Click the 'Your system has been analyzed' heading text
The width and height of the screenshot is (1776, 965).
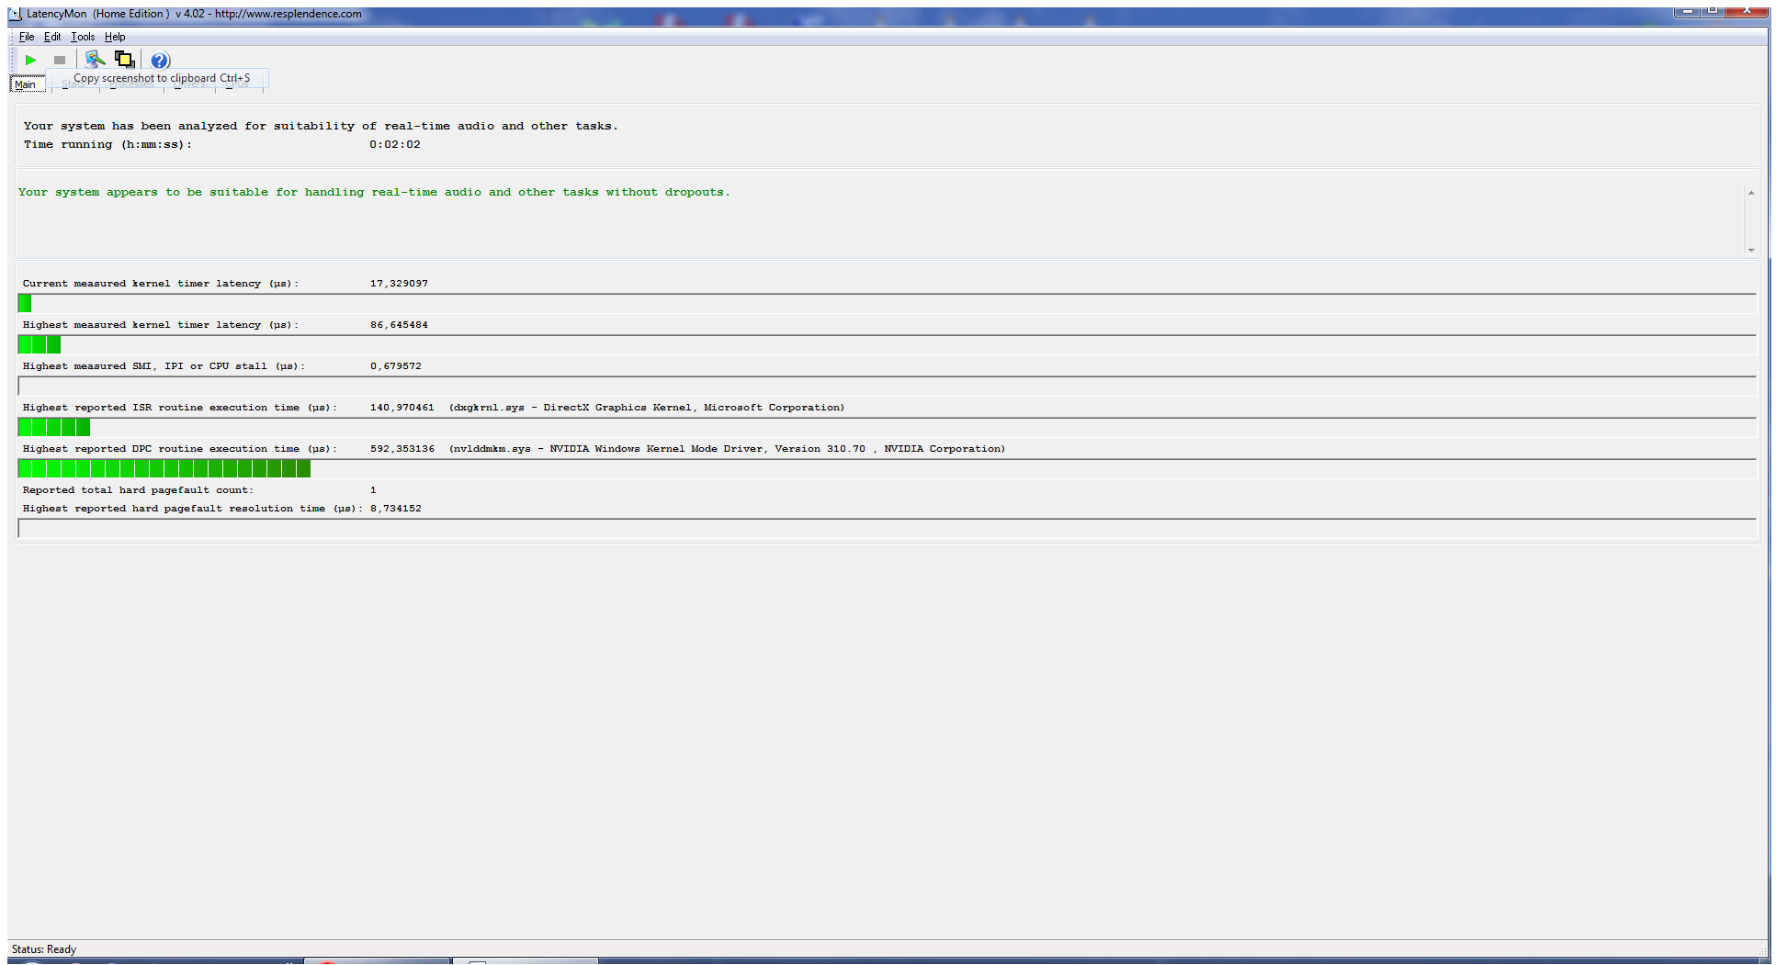(x=321, y=126)
